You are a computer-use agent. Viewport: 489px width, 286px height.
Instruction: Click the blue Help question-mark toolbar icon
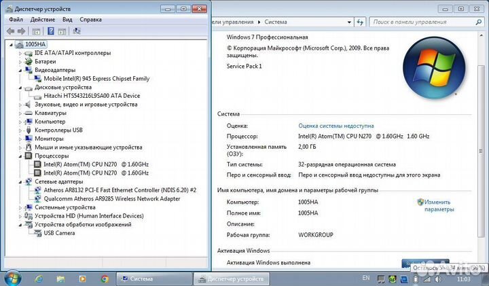(x=50, y=31)
